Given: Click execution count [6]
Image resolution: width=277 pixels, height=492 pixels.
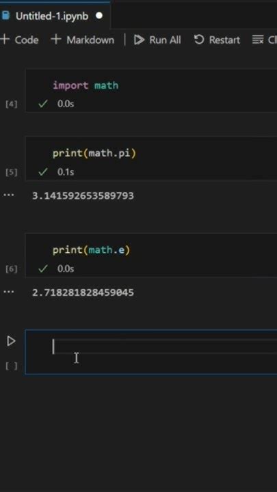Looking at the screenshot, I should coord(12,269).
